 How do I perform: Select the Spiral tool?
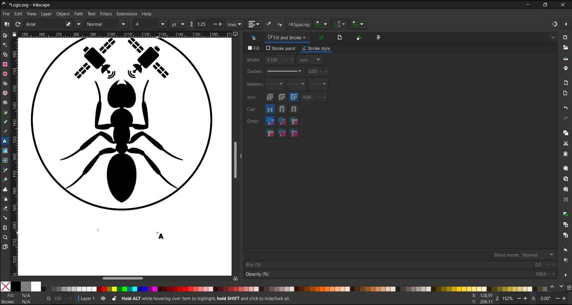pyautogui.click(x=5, y=103)
